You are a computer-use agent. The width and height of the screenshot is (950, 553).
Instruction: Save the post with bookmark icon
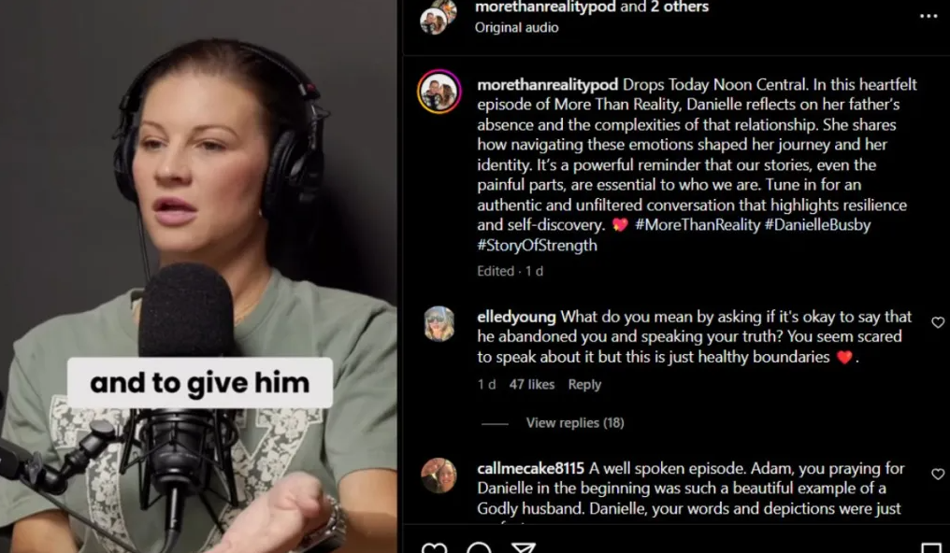click(930, 548)
